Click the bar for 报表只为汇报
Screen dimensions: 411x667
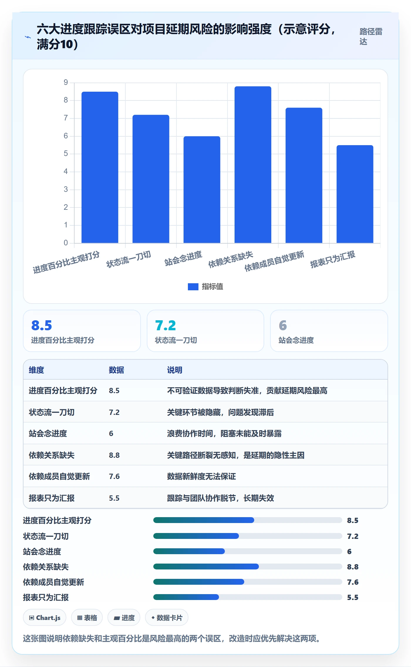click(x=355, y=194)
